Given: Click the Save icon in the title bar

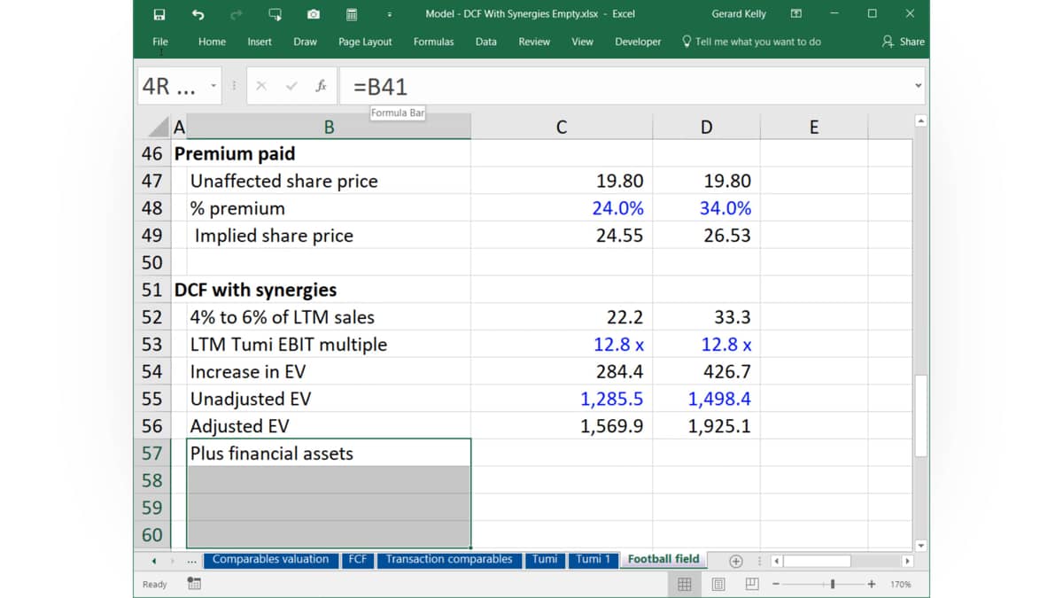Looking at the screenshot, I should 159,14.
